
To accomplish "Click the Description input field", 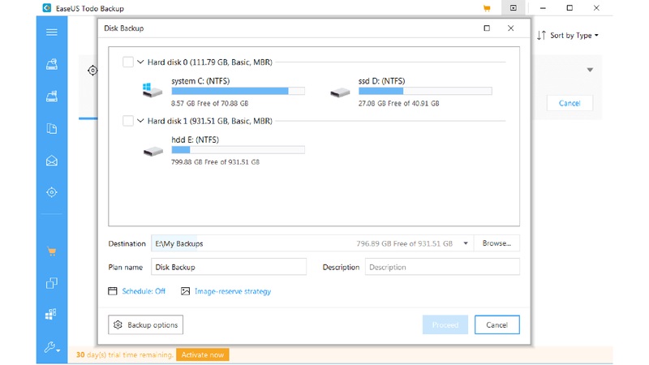I will tap(442, 267).
